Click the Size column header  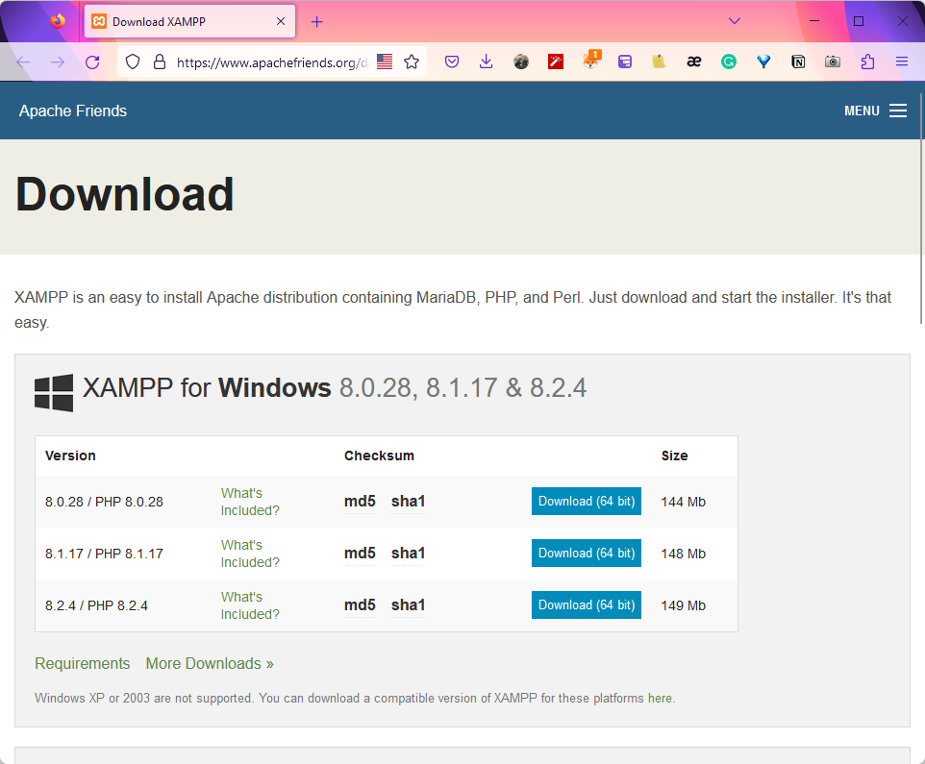click(674, 456)
